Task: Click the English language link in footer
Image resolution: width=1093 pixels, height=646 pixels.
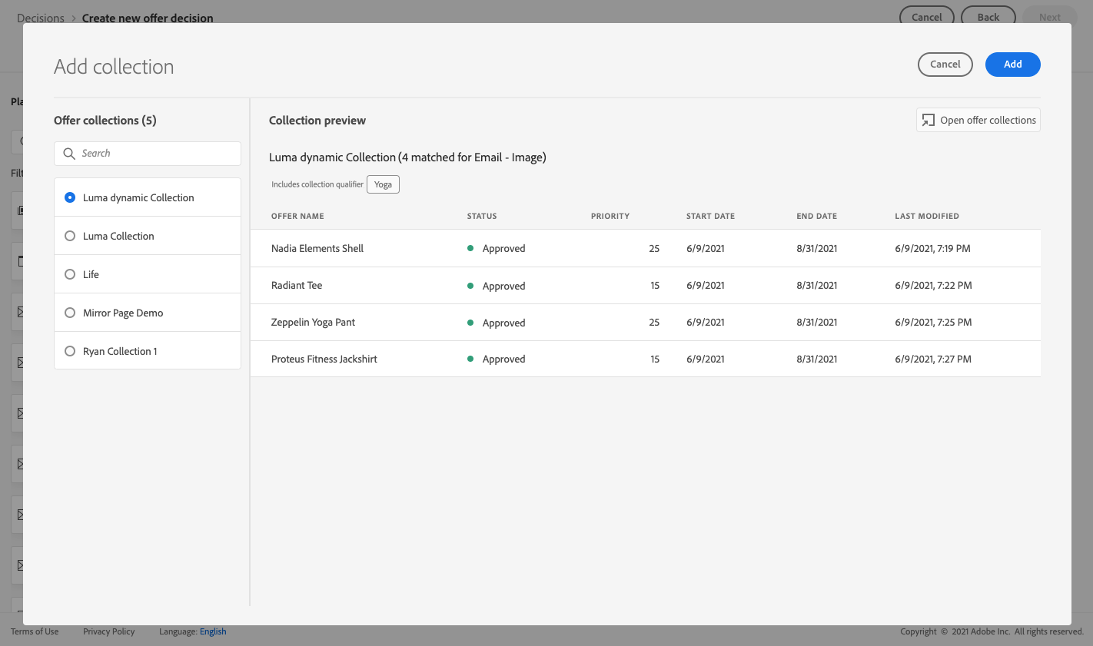Action: pos(213,631)
